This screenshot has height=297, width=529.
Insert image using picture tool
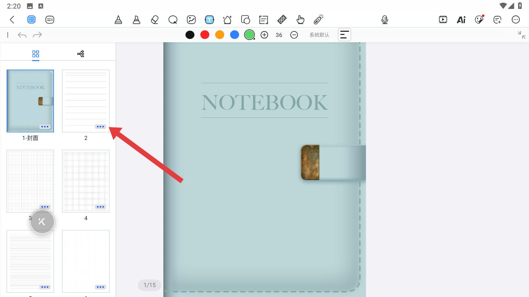pyautogui.click(x=191, y=20)
